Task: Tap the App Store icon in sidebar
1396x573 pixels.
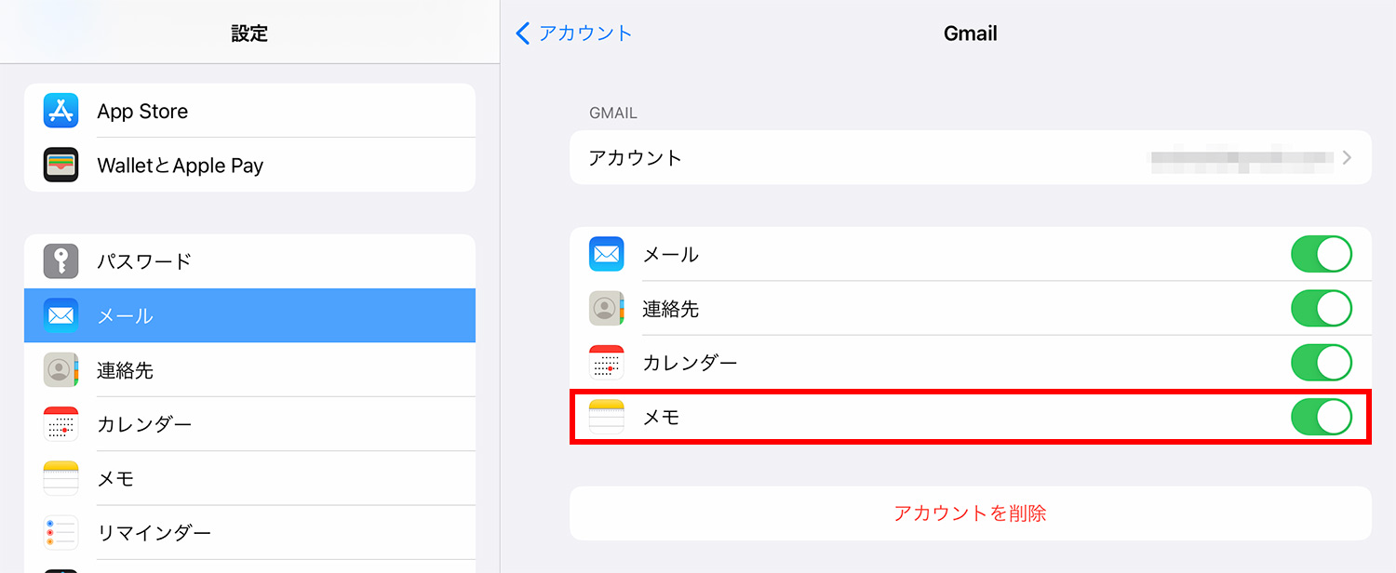Action: pos(60,111)
